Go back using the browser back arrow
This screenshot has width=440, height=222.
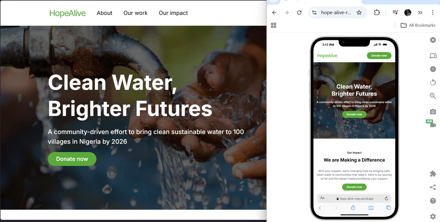[x=274, y=13]
